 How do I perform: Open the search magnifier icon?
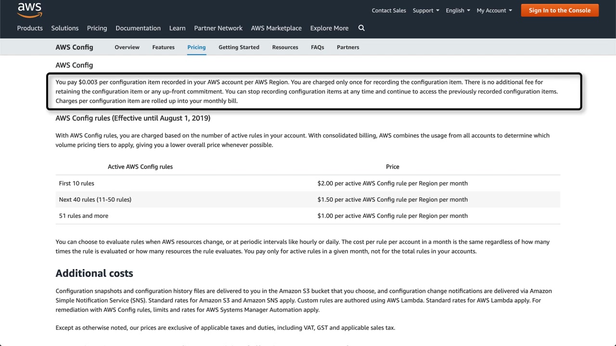[361, 28]
